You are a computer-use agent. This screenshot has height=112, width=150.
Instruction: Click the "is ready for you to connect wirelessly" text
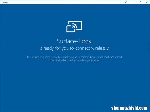[74, 48]
